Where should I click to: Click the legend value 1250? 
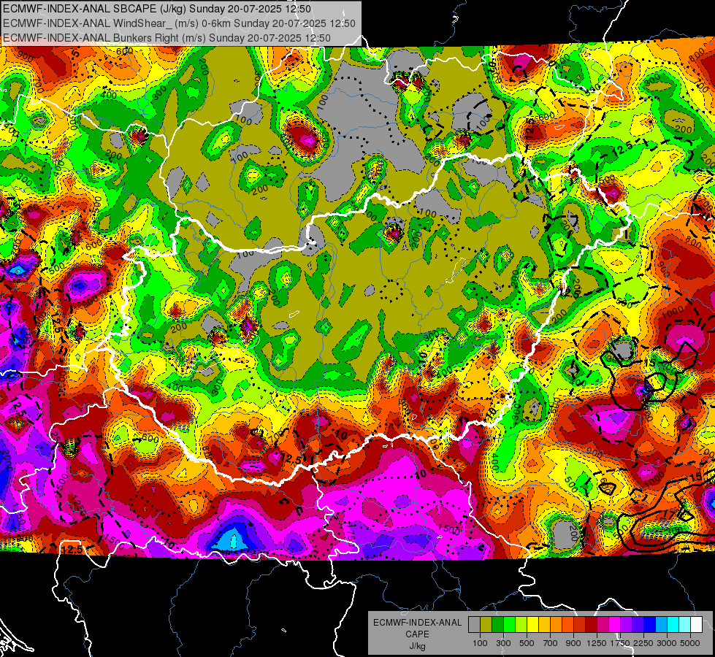tap(597, 643)
